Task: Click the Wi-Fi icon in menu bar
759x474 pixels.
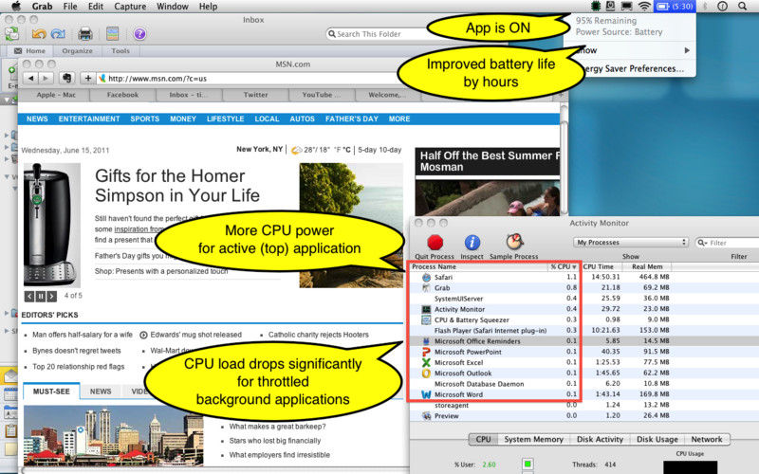Action: pos(645,7)
